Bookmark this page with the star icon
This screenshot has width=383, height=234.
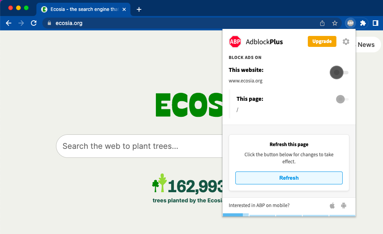pyautogui.click(x=335, y=23)
